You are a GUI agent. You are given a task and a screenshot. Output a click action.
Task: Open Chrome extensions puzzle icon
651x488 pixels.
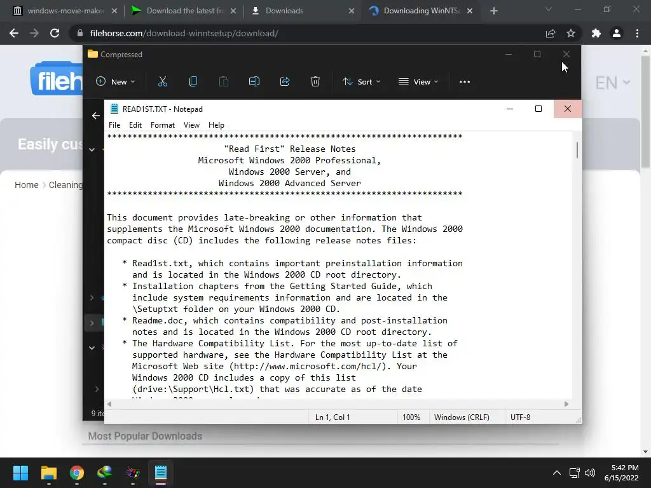pyautogui.click(x=596, y=33)
